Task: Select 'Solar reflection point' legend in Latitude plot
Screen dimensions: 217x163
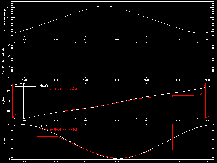Action: point(58,130)
